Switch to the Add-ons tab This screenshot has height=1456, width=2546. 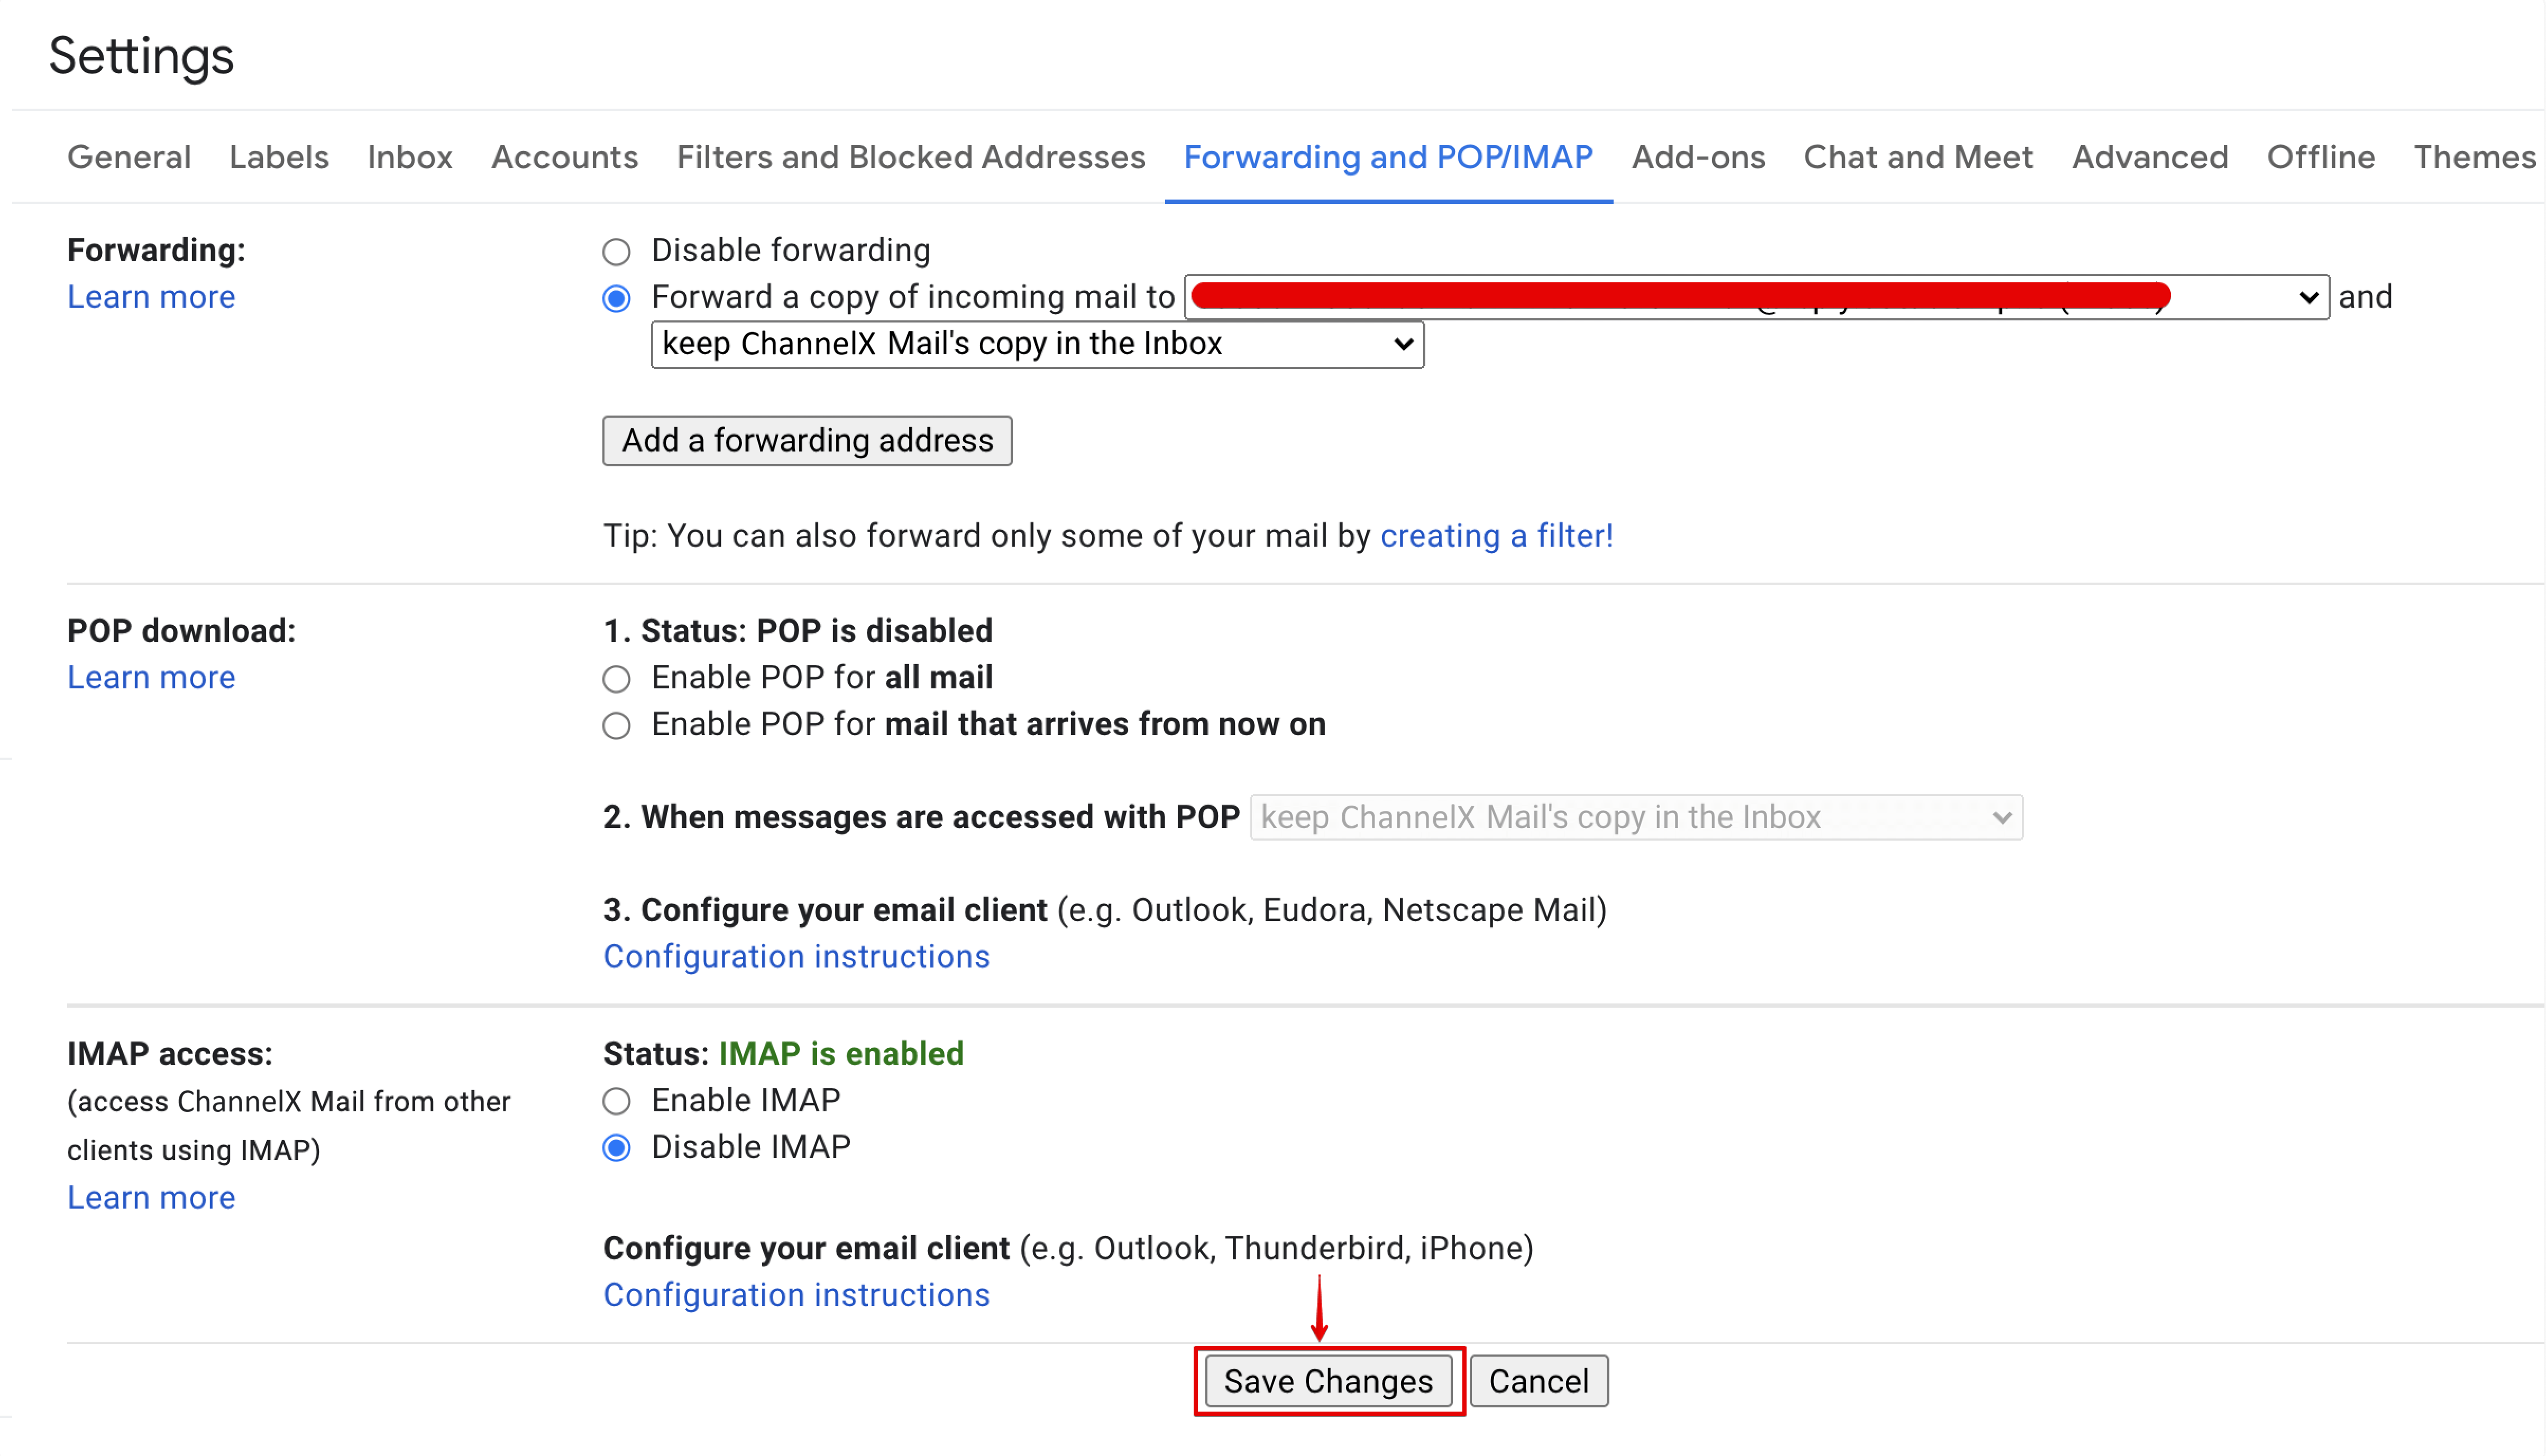click(x=1699, y=157)
